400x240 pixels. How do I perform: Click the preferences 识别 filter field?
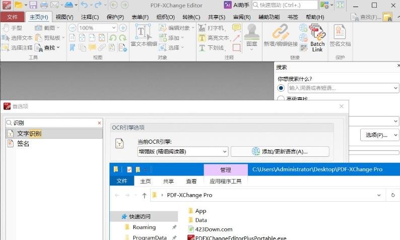54,123
